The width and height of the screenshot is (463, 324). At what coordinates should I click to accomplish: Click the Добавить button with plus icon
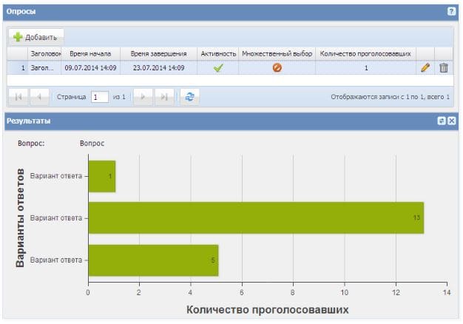coord(36,36)
